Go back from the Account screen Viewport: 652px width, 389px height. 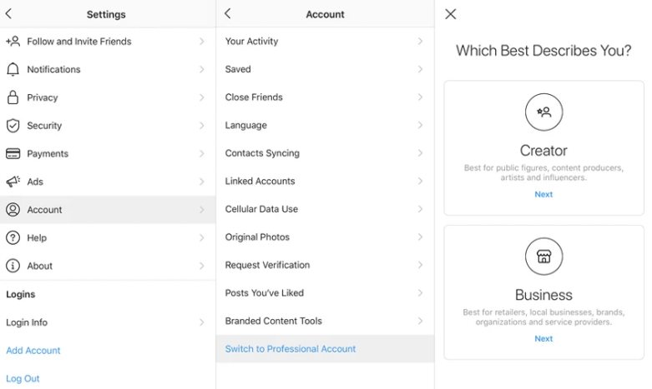coord(228,14)
